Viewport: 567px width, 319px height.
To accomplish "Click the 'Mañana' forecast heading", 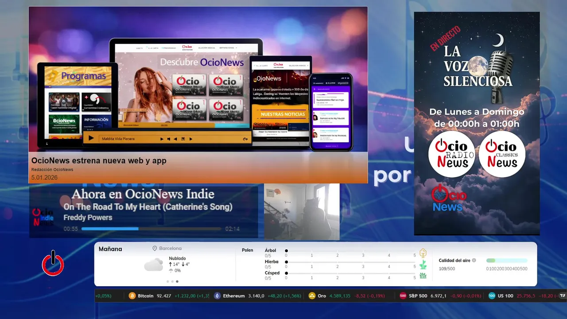I will point(110,249).
